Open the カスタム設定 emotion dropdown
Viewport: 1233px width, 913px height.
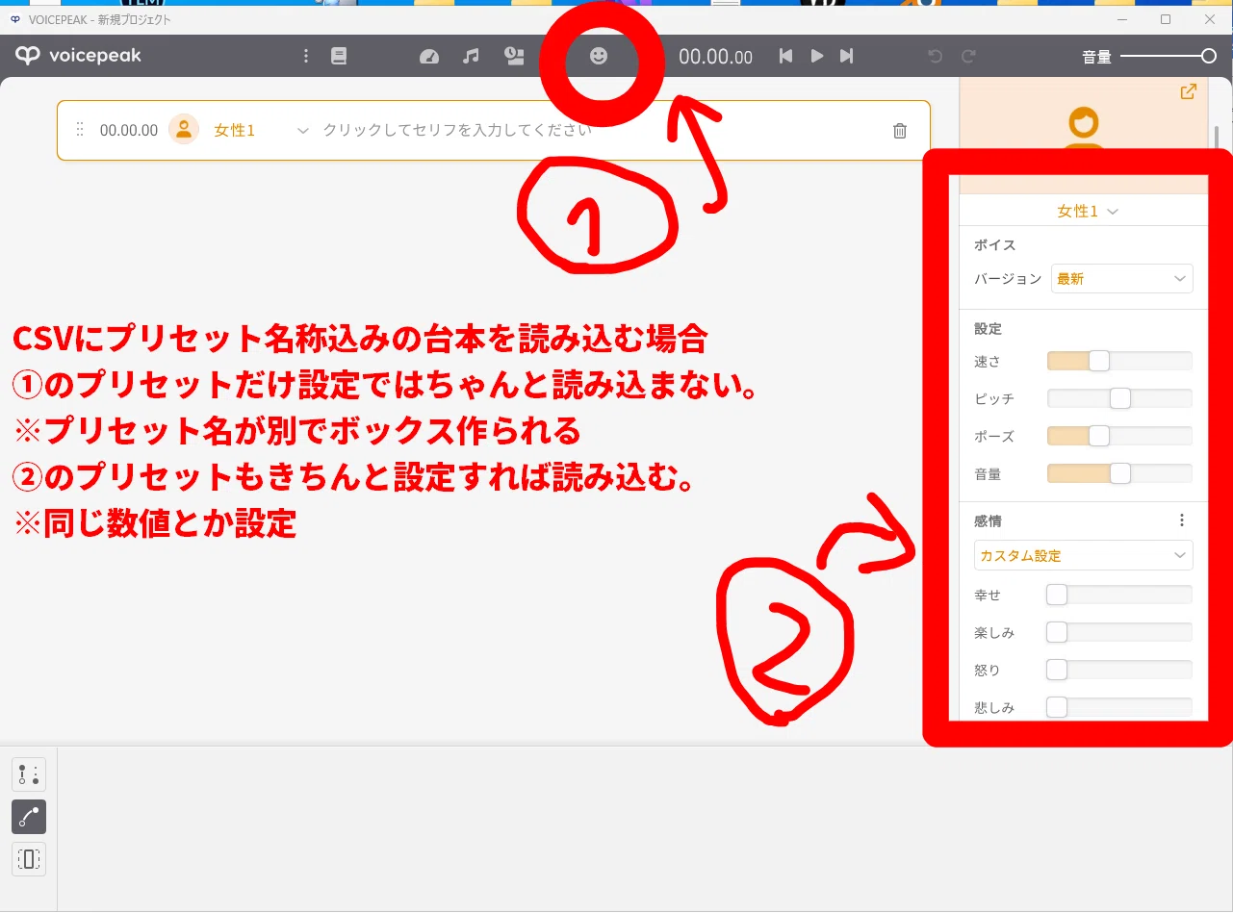tap(1084, 555)
